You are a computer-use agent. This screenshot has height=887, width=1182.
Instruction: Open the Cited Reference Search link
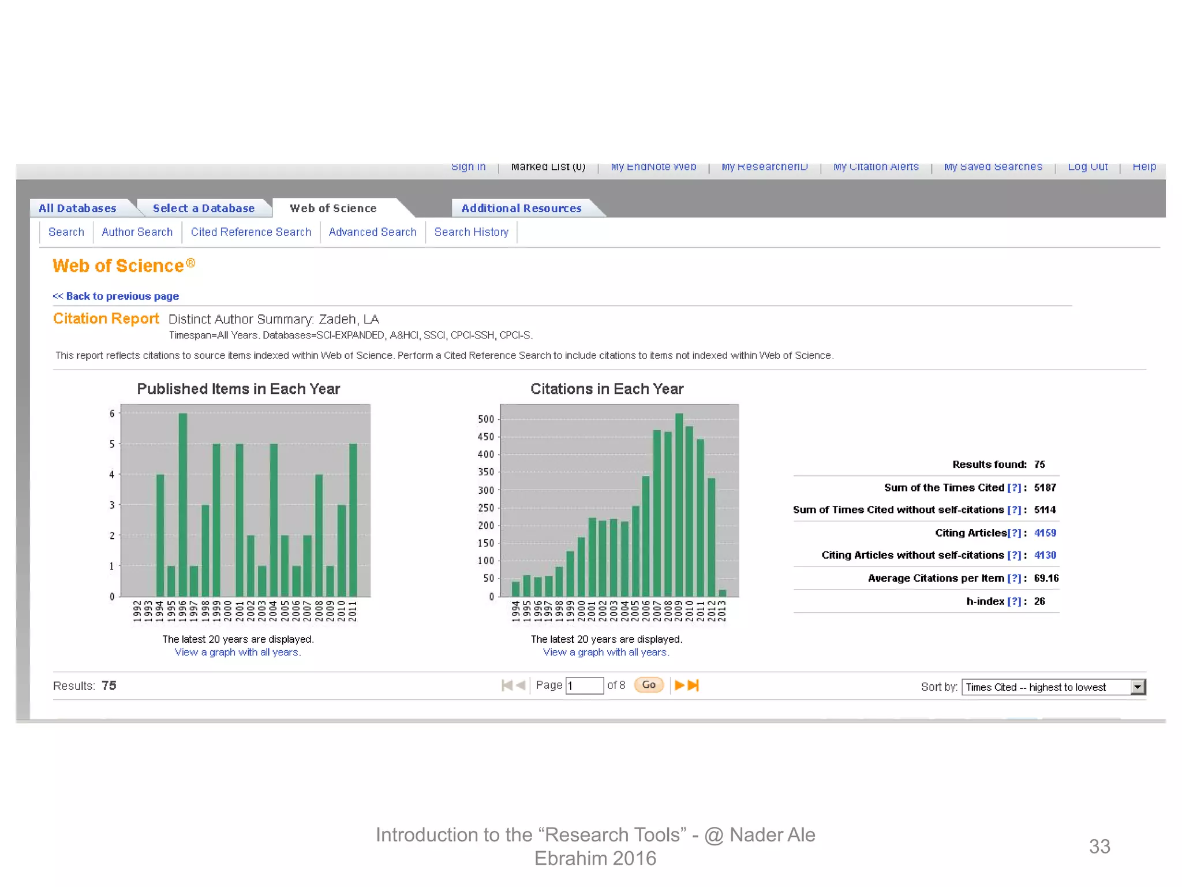251,232
